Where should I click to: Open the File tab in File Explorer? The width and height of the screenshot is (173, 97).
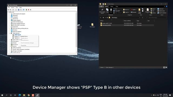101,6
